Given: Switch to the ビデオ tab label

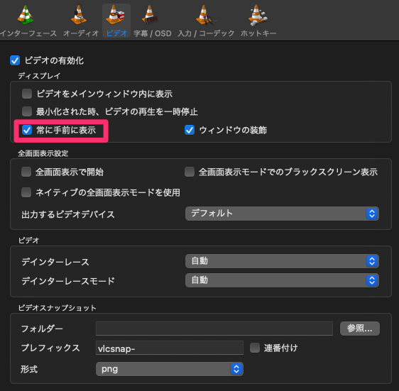Looking at the screenshot, I should pyautogui.click(x=116, y=33).
